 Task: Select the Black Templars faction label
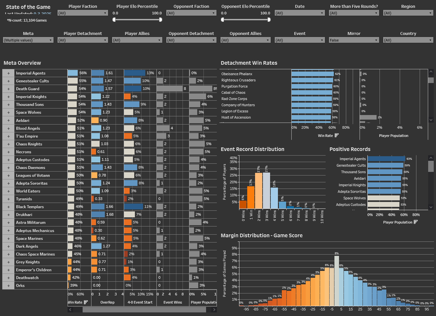point(30,207)
